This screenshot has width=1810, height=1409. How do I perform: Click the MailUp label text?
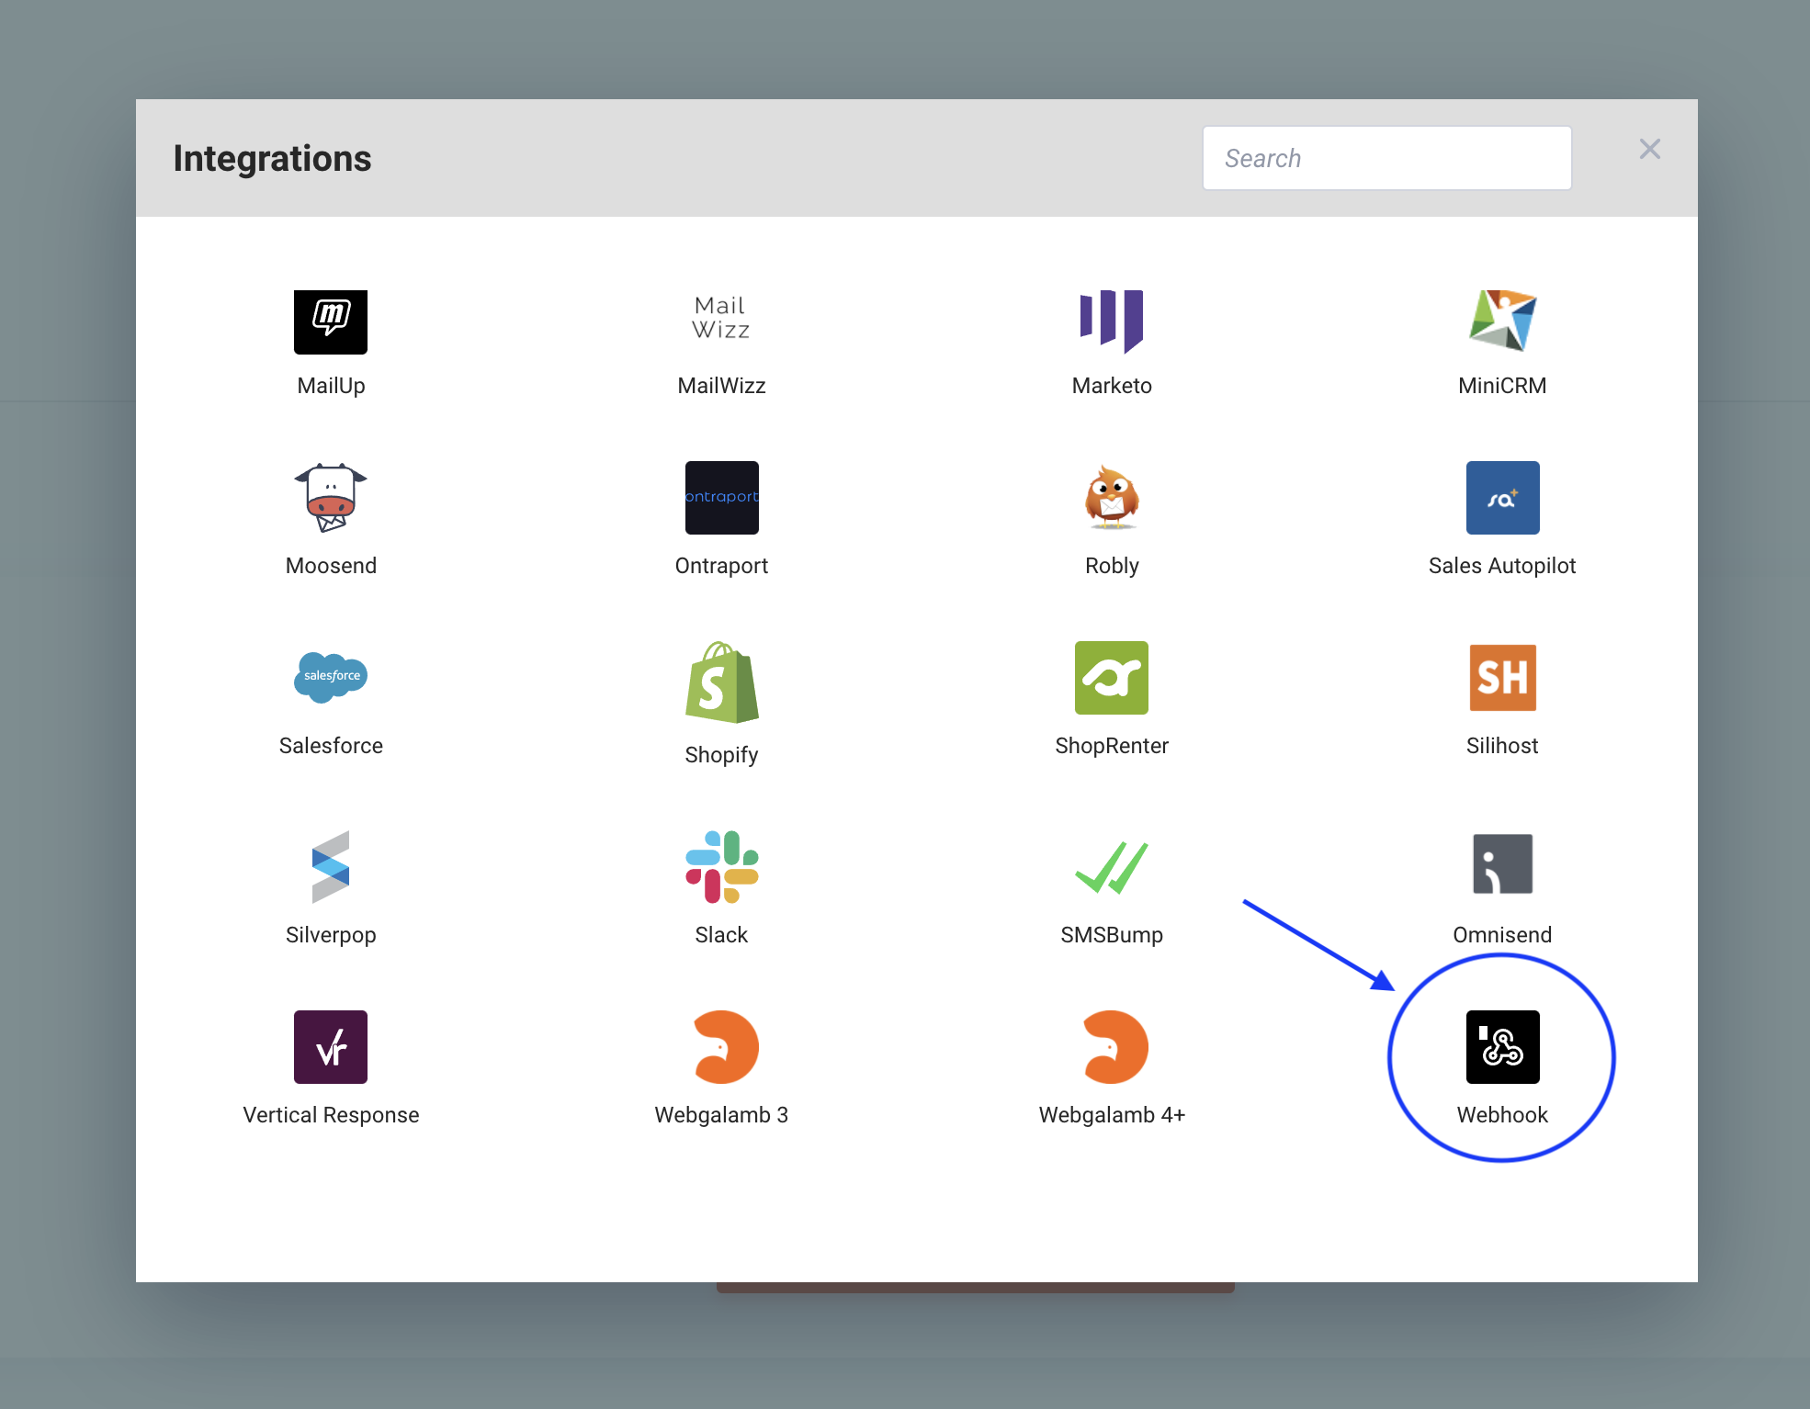tap(331, 386)
